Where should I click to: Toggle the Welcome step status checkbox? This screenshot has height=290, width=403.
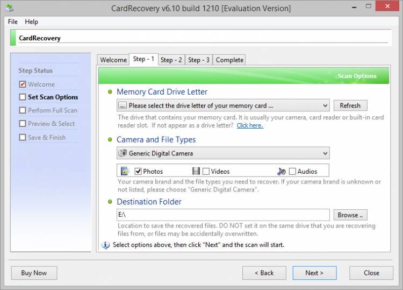point(23,84)
